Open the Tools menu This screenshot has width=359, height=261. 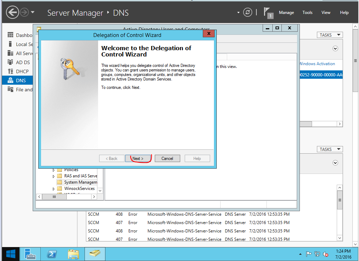coord(307,13)
